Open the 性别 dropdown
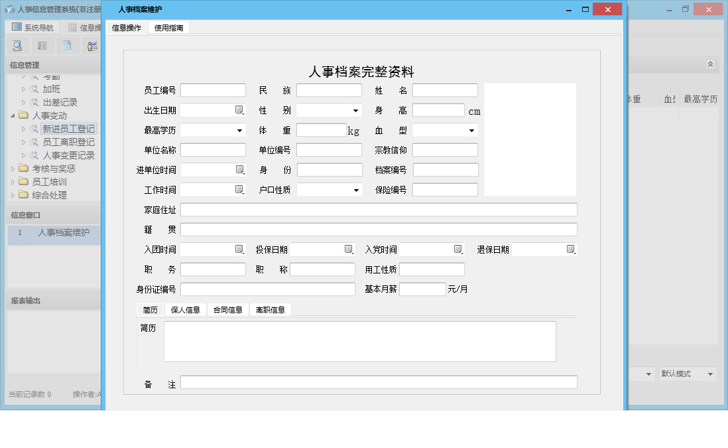 coord(354,110)
